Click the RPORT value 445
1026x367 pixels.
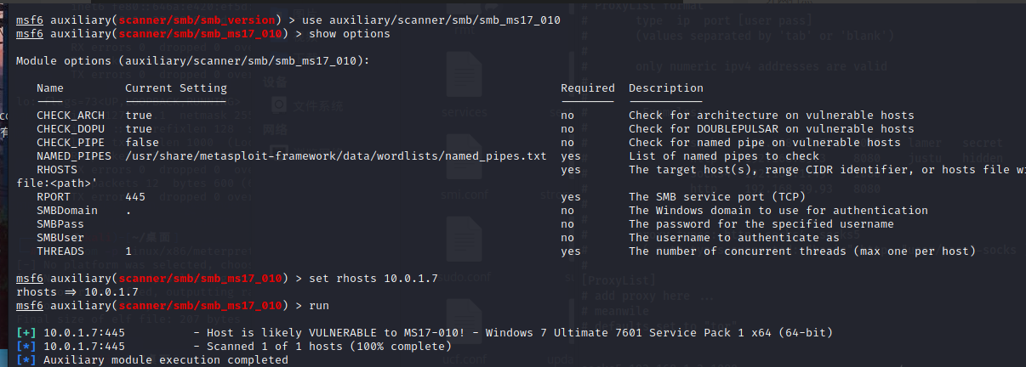[x=135, y=196]
